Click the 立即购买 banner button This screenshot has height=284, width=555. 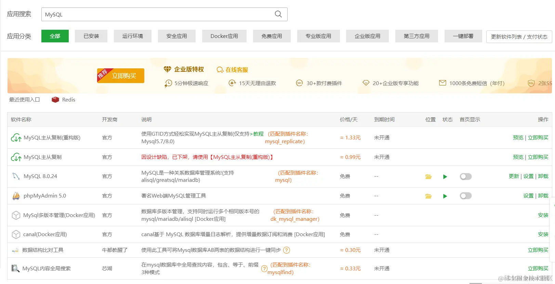121,76
